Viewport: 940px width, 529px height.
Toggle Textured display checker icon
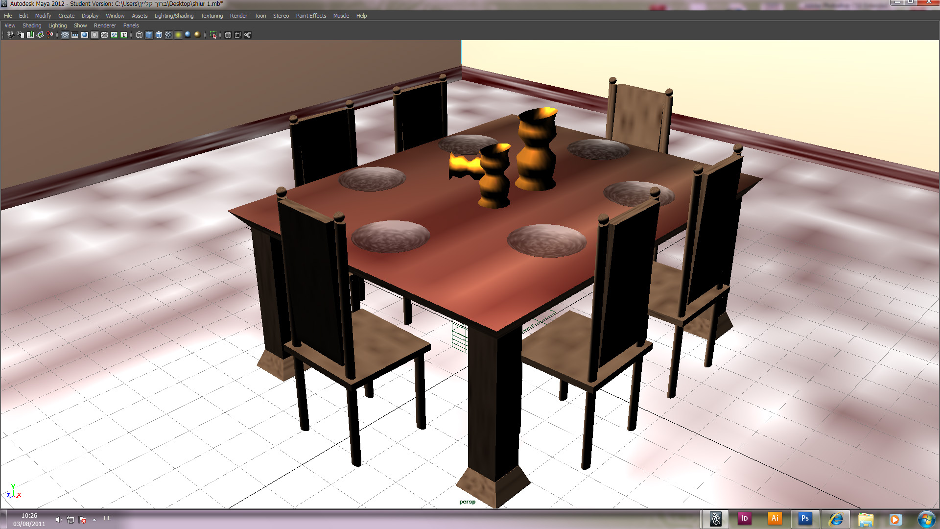click(168, 35)
